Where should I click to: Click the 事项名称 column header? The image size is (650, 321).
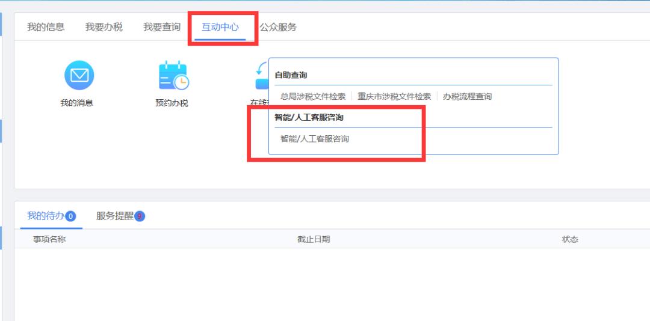[49, 239]
